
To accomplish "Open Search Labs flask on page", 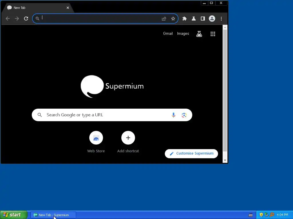I will (199, 34).
